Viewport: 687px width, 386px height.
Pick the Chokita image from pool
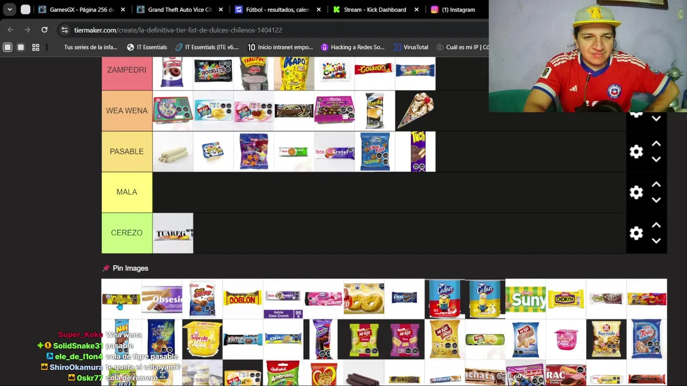[x=566, y=299]
